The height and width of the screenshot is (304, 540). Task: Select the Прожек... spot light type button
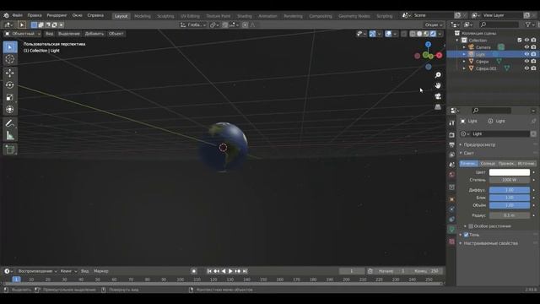click(506, 163)
